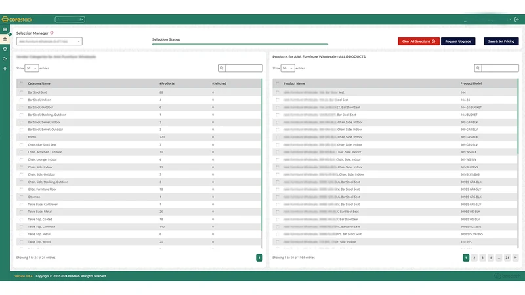525x295 pixels.
Task: Go to products page 2
Action: click(474, 258)
